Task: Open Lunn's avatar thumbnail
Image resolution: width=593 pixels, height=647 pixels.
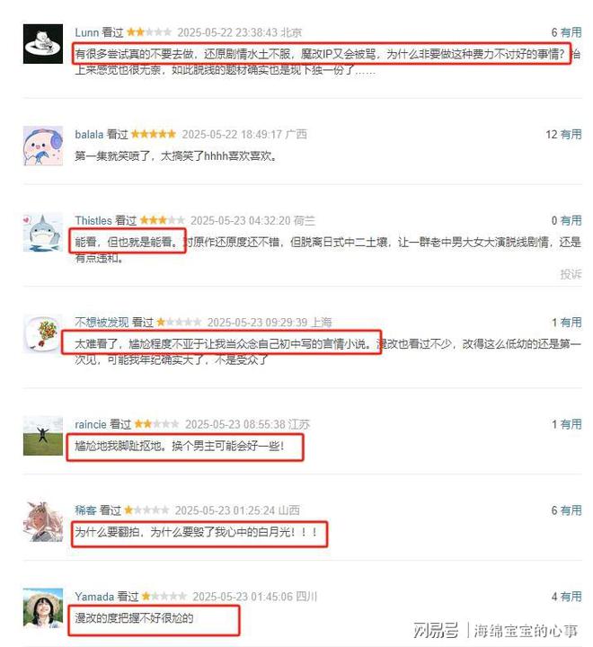Action: click(43, 44)
